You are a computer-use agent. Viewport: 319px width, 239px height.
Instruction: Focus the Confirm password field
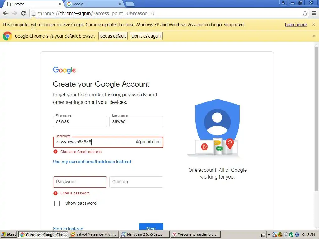pos(136,182)
